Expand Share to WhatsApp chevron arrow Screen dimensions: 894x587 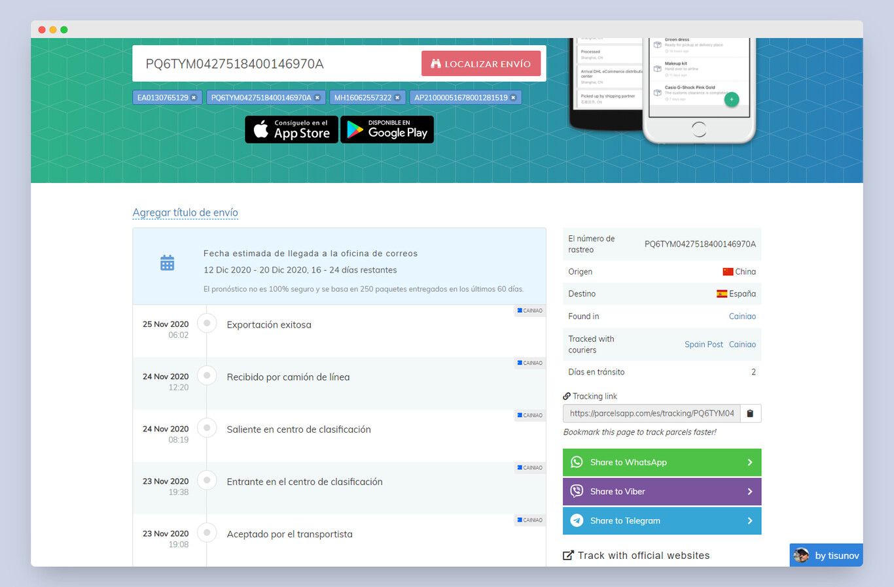coord(750,462)
